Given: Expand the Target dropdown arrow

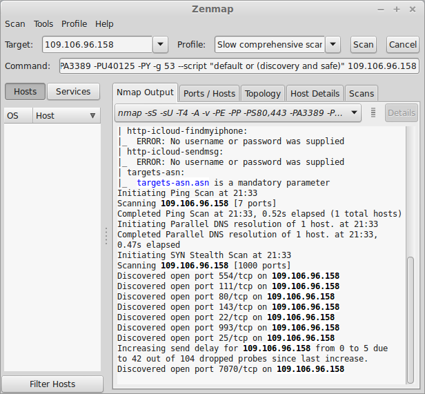Looking at the screenshot, I should [160, 44].
